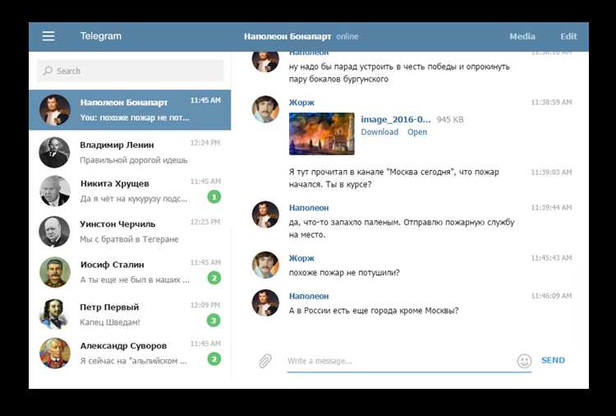
Task: Click message 'А в России есть еще города'
Action: point(374,311)
